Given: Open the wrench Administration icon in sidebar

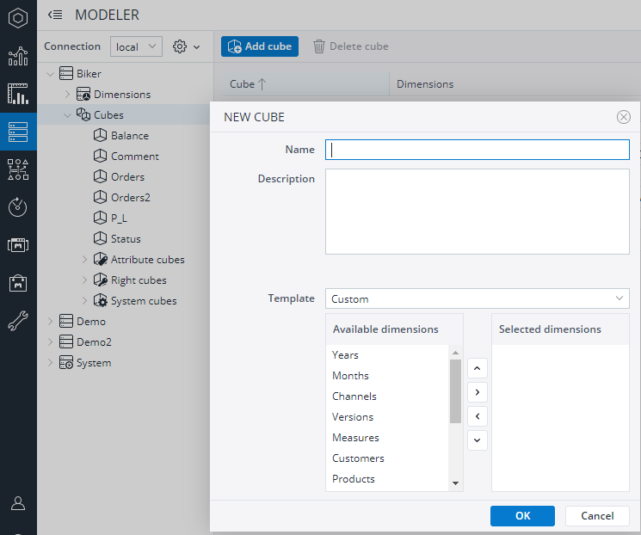Looking at the screenshot, I should tap(18, 321).
